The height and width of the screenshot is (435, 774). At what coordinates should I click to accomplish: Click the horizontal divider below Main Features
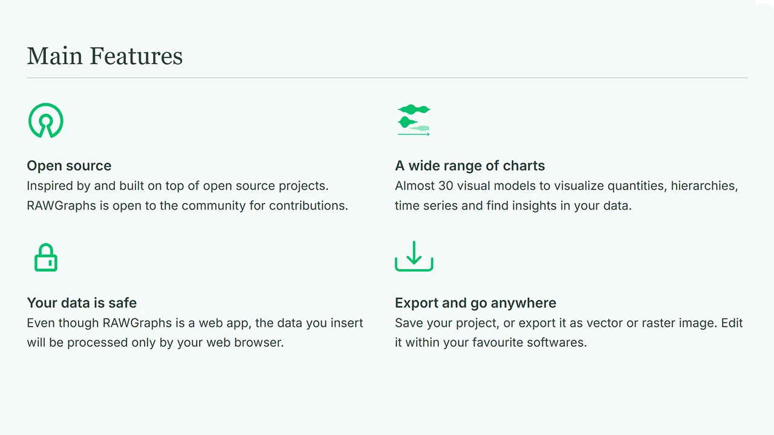pos(387,78)
